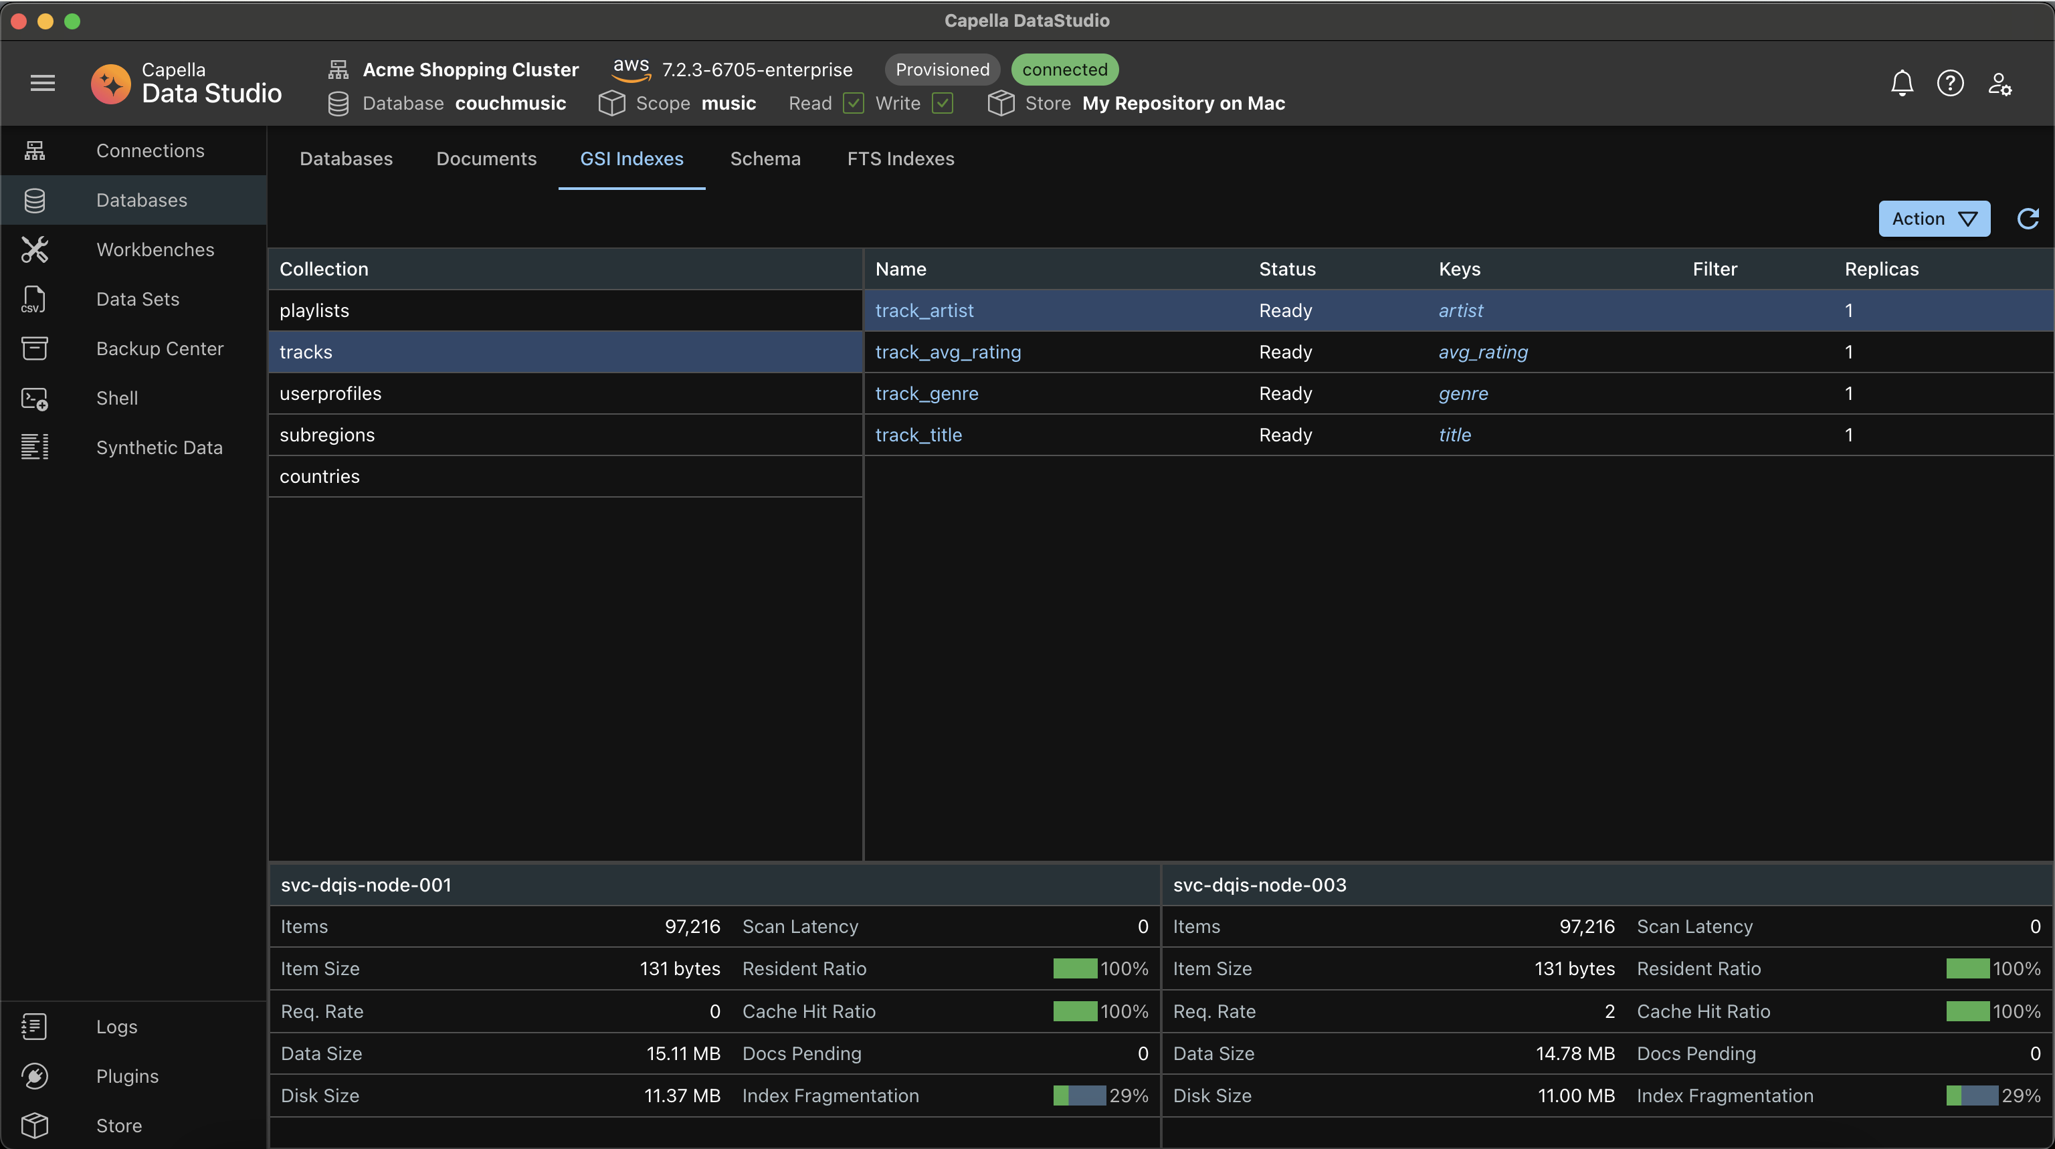2055x1149 pixels.
Task: Open the track_avg_rating index link
Action: 948,352
